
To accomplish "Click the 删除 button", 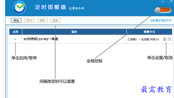I will click(42, 20).
